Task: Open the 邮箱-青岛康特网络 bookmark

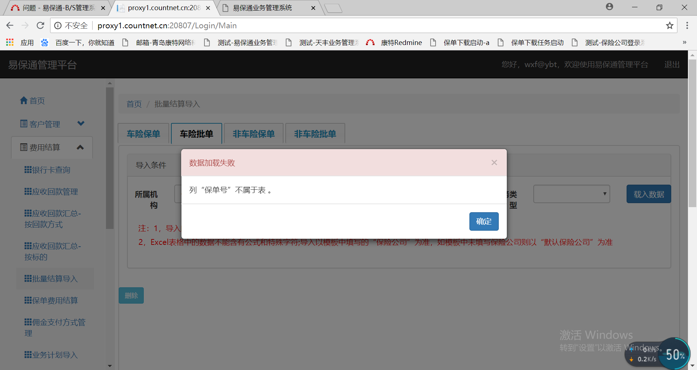Action: tap(159, 42)
